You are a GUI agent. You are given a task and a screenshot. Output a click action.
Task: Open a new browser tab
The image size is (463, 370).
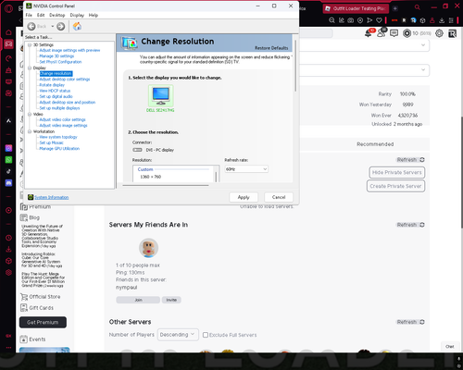coord(395,8)
